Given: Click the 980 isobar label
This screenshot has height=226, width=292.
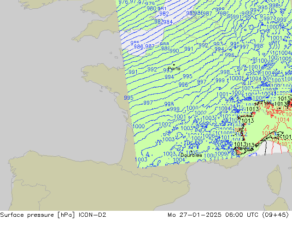Looking at the screenshot, I should (152, 8).
